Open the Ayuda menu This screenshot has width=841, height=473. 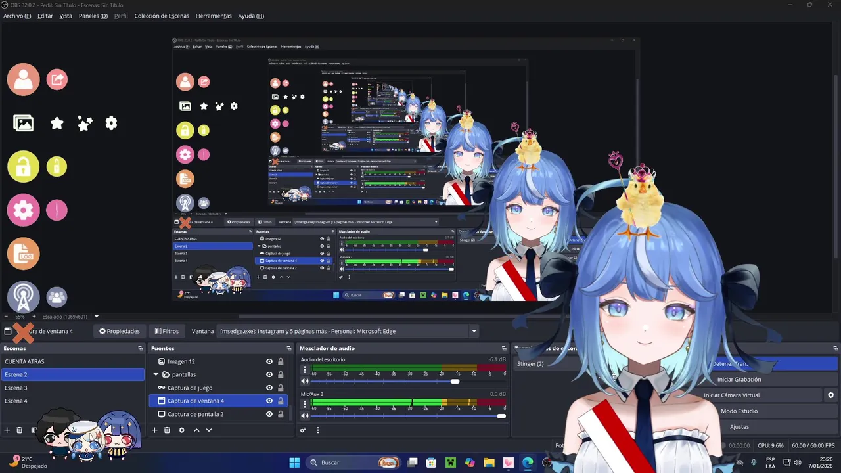(x=251, y=16)
